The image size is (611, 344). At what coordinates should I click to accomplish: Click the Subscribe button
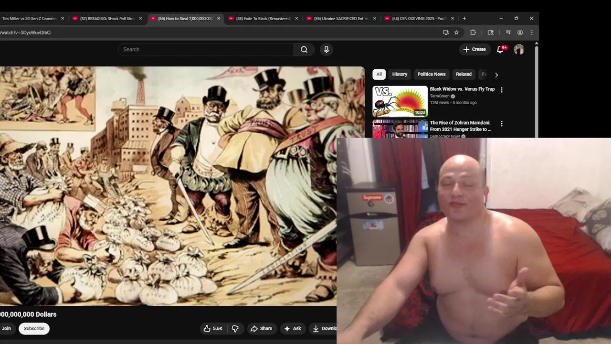tap(34, 328)
